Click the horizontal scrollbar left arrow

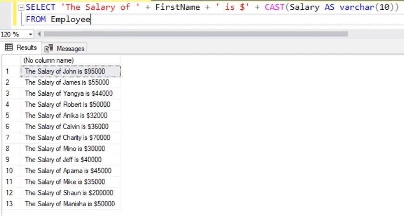point(39,34)
